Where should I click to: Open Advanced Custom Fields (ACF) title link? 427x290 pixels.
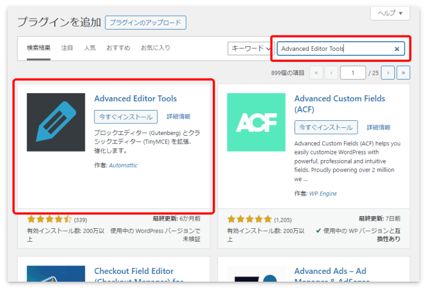point(340,104)
